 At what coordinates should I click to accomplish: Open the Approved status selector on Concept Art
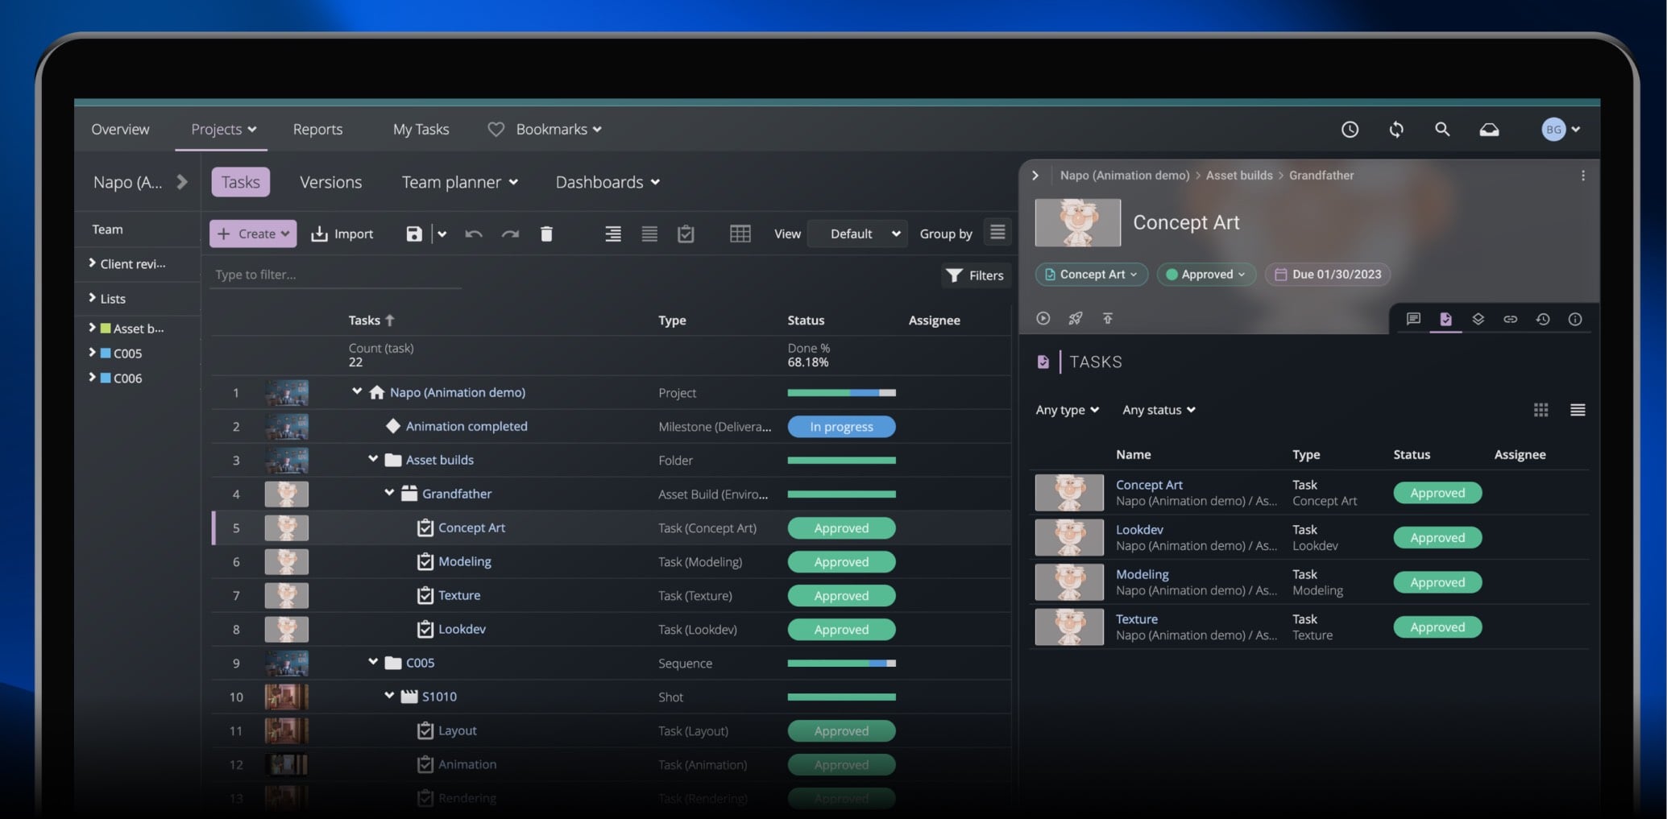point(1205,274)
